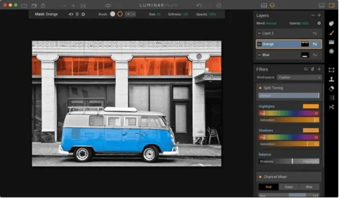Image resolution: width=339 pixels, height=198 pixels.
Task: Open brush Opacity value control
Action: click(x=212, y=14)
